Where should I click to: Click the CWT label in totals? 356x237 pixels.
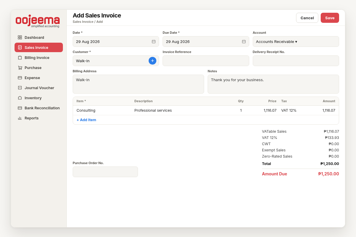tap(266, 144)
